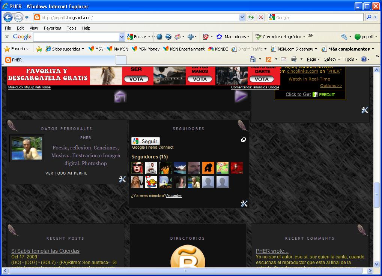The width and height of the screenshot is (382, 276).
Task: Open the Page menu dropdown
Action: [313, 59]
